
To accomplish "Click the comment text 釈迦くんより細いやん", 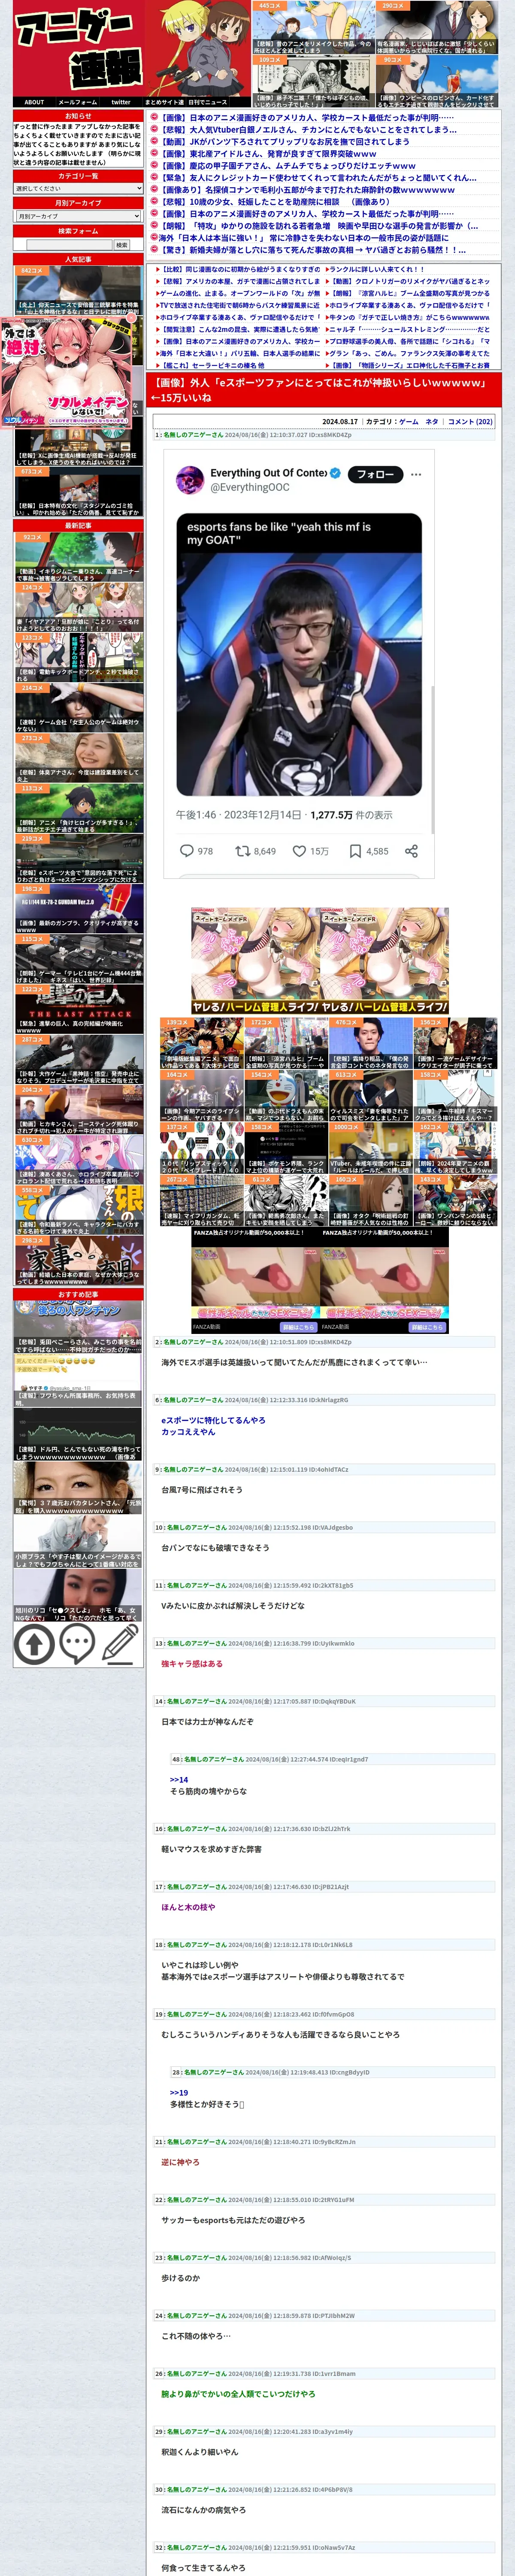I will click(200, 2451).
